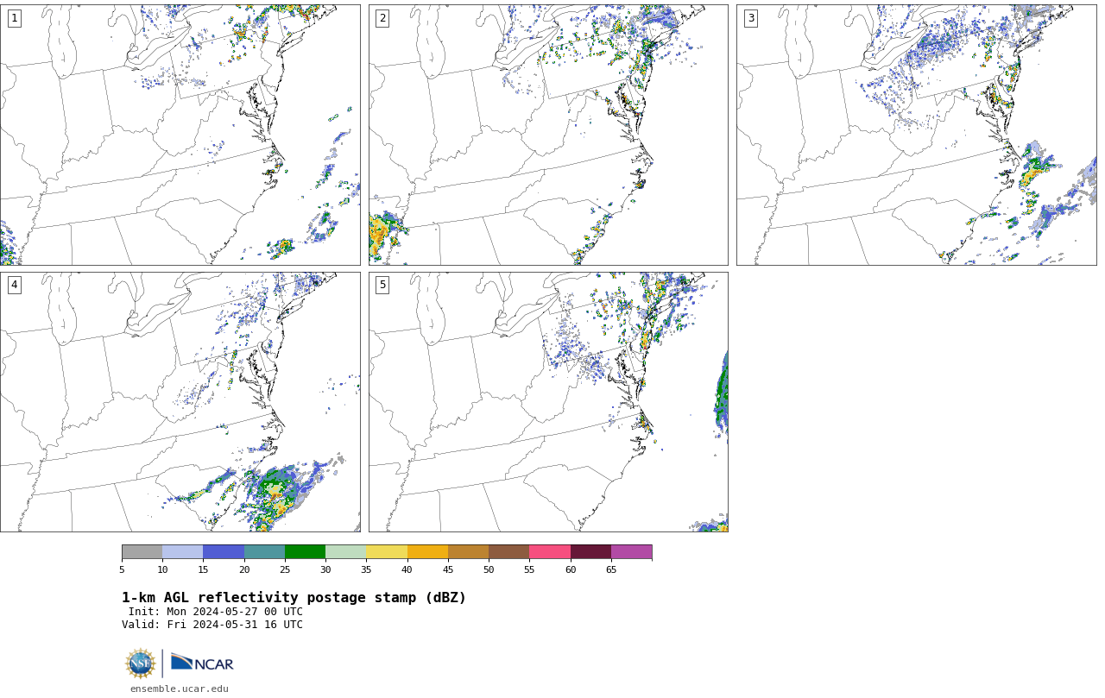Click the panel number label '2'

click(x=382, y=18)
